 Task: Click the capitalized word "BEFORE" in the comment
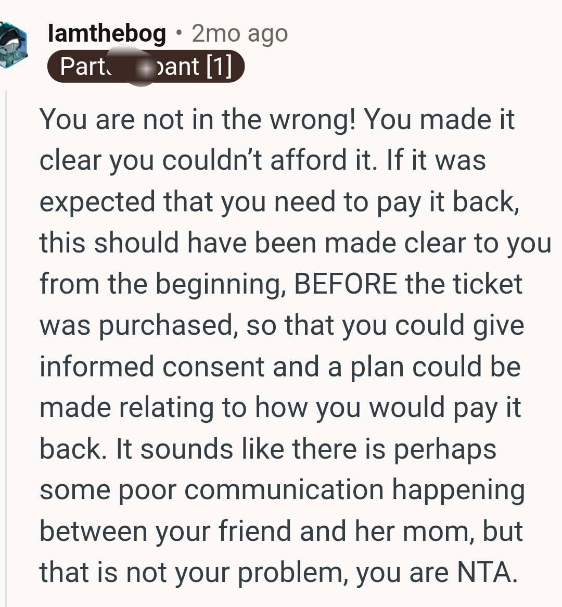click(x=346, y=284)
